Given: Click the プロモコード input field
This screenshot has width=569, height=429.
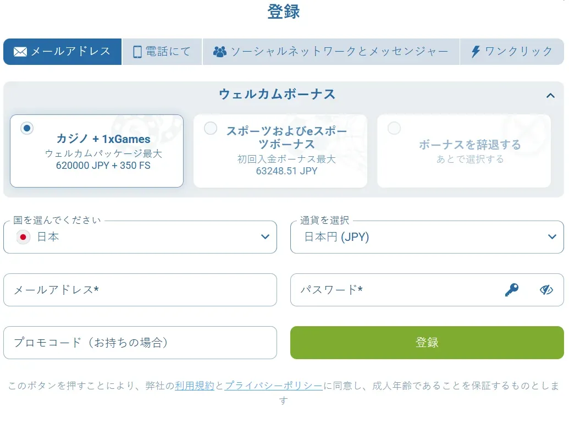Looking at the screenshot, I should [140, 343].
